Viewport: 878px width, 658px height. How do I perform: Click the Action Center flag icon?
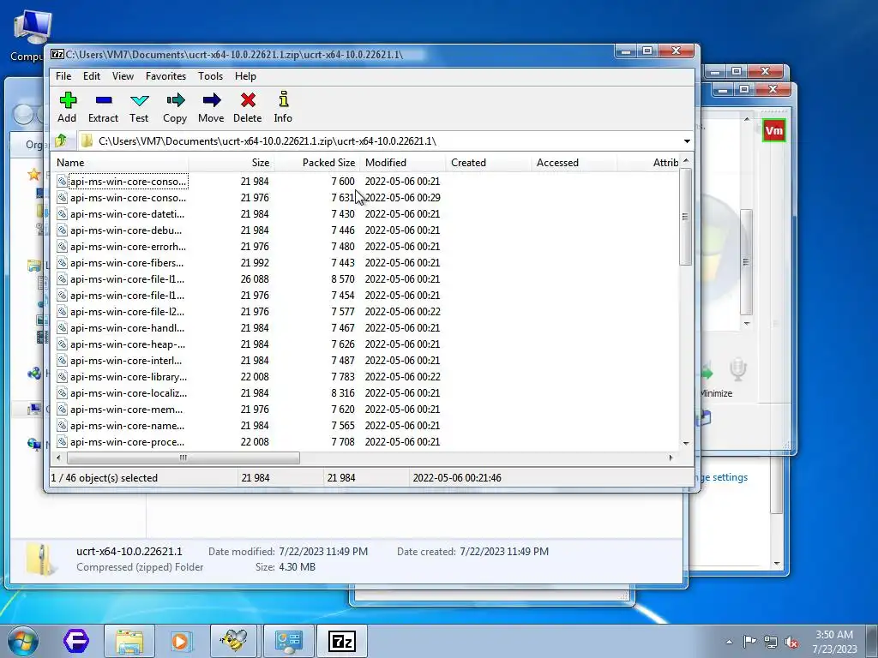point(749,642)
